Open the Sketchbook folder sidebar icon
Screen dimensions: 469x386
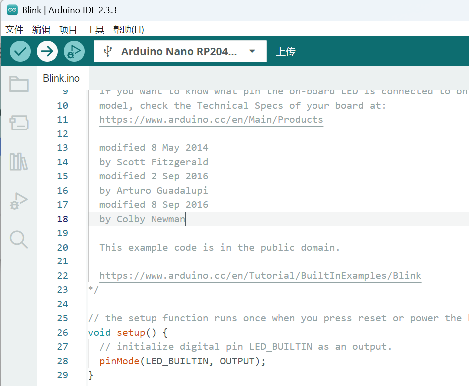19,83
